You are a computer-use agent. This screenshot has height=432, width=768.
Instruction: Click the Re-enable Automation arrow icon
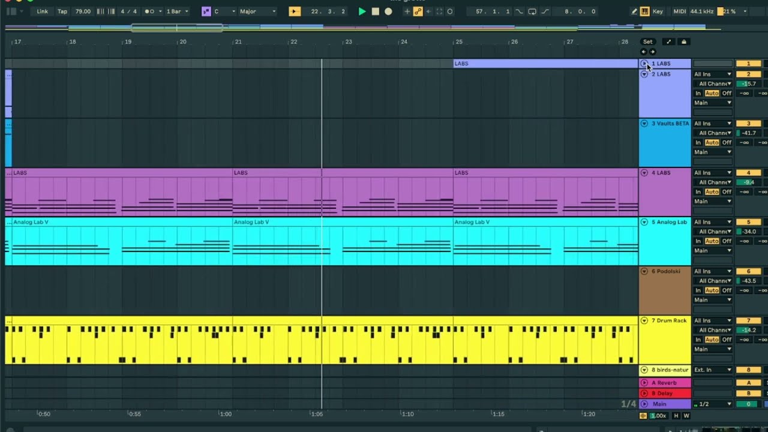pos(428,11)
